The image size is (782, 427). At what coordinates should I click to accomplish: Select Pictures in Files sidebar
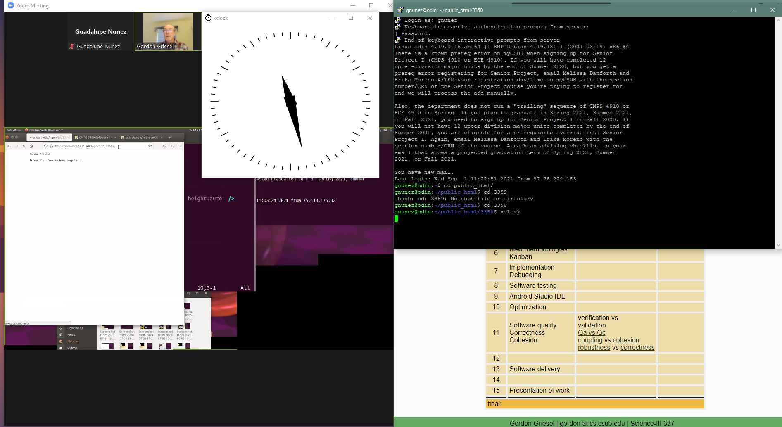tap(73, 342)
